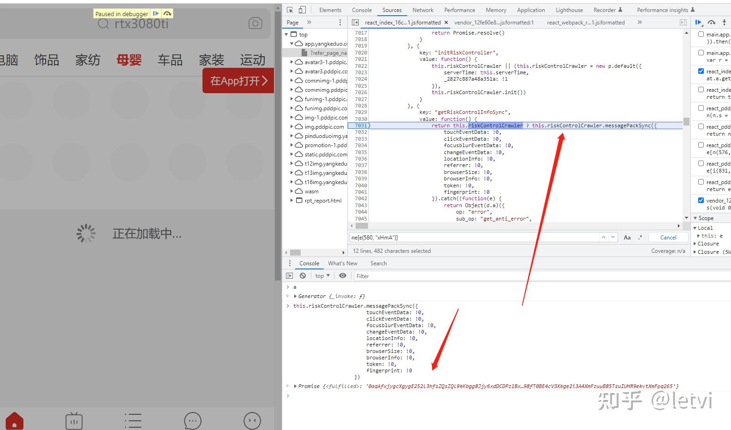The height and width of the screenshot is (430, 731).
Task: Show the console sidebar icon
Action: [x=290, y=276]
